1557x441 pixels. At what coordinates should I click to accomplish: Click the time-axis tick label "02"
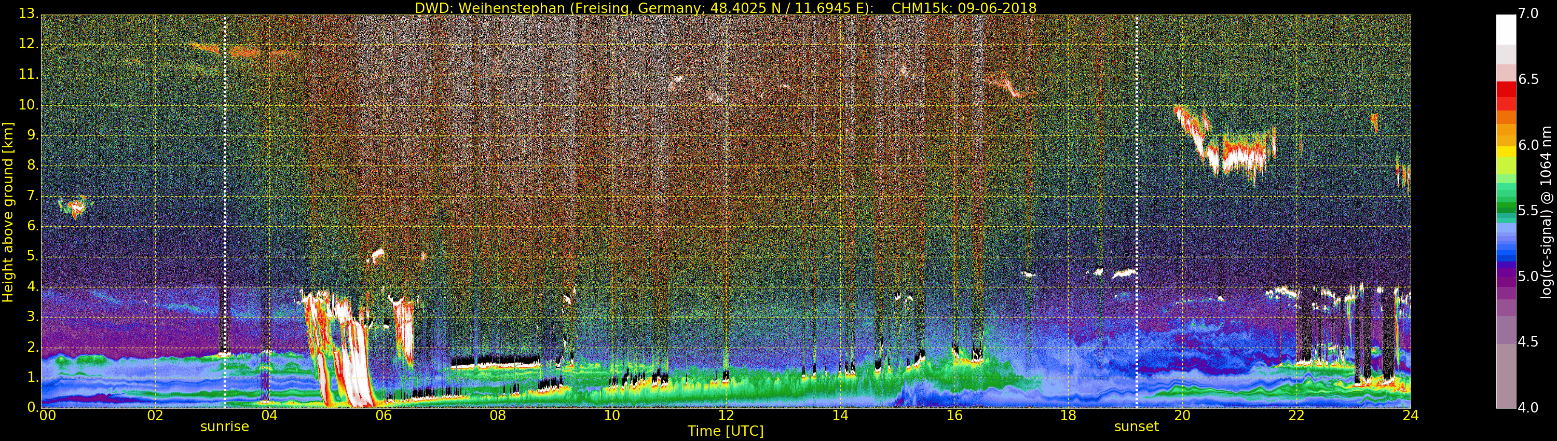[155, 415]
